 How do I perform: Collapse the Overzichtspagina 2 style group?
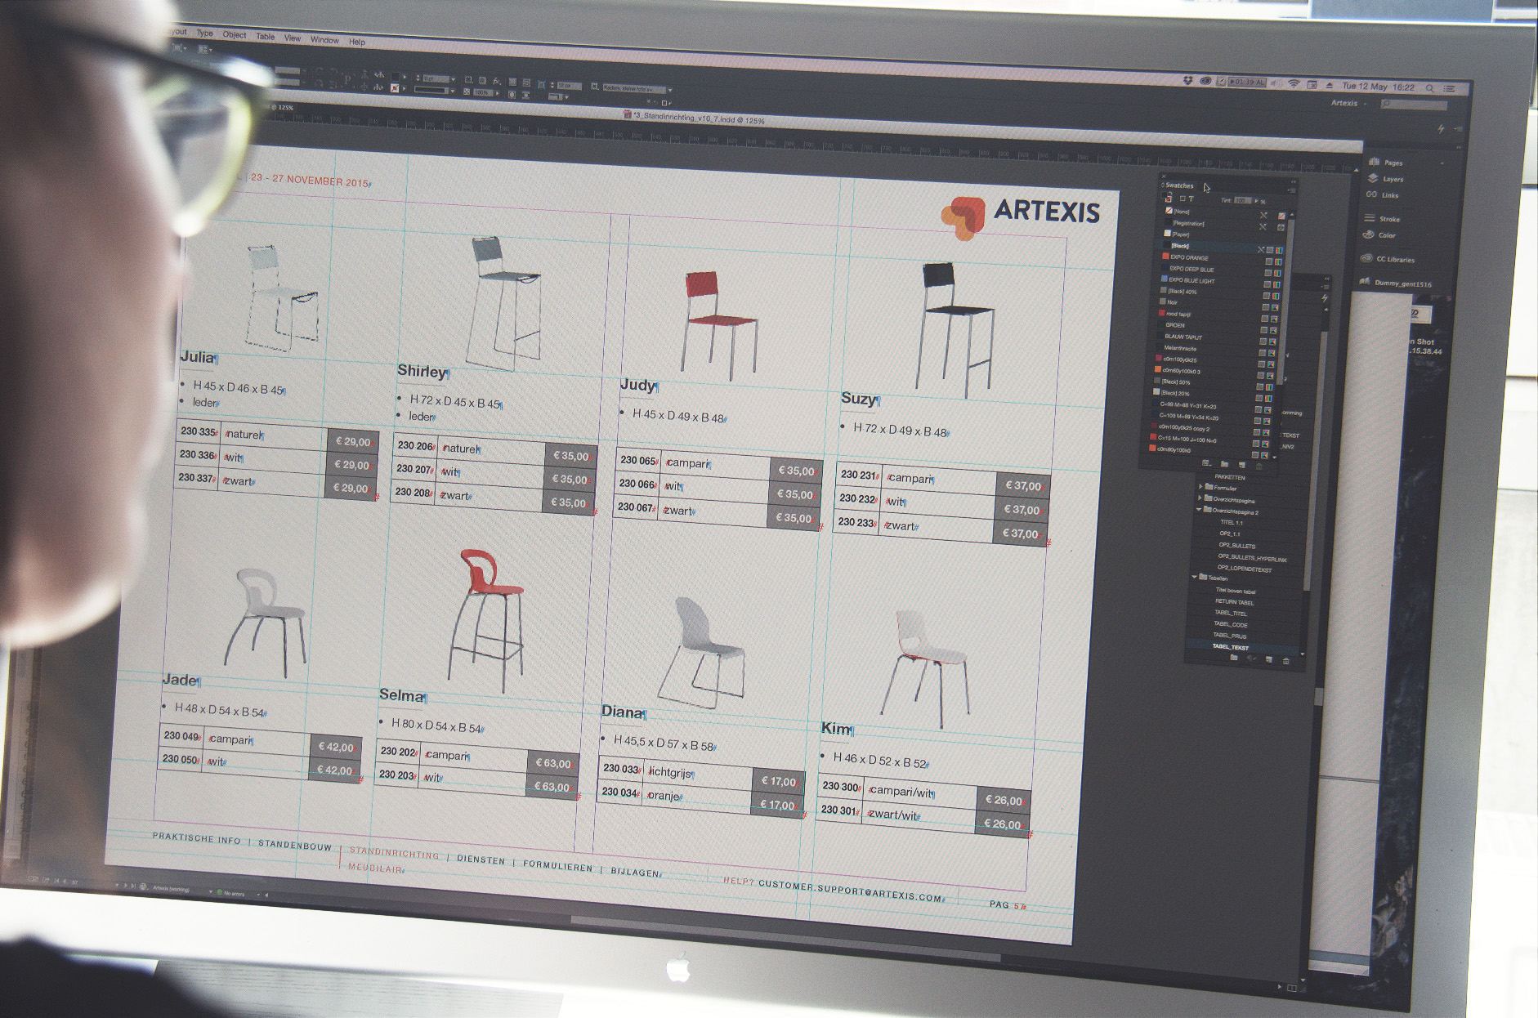[1199, 509]
